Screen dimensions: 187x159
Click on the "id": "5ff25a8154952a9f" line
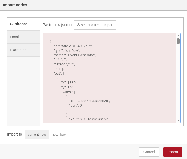pos(73,46)
